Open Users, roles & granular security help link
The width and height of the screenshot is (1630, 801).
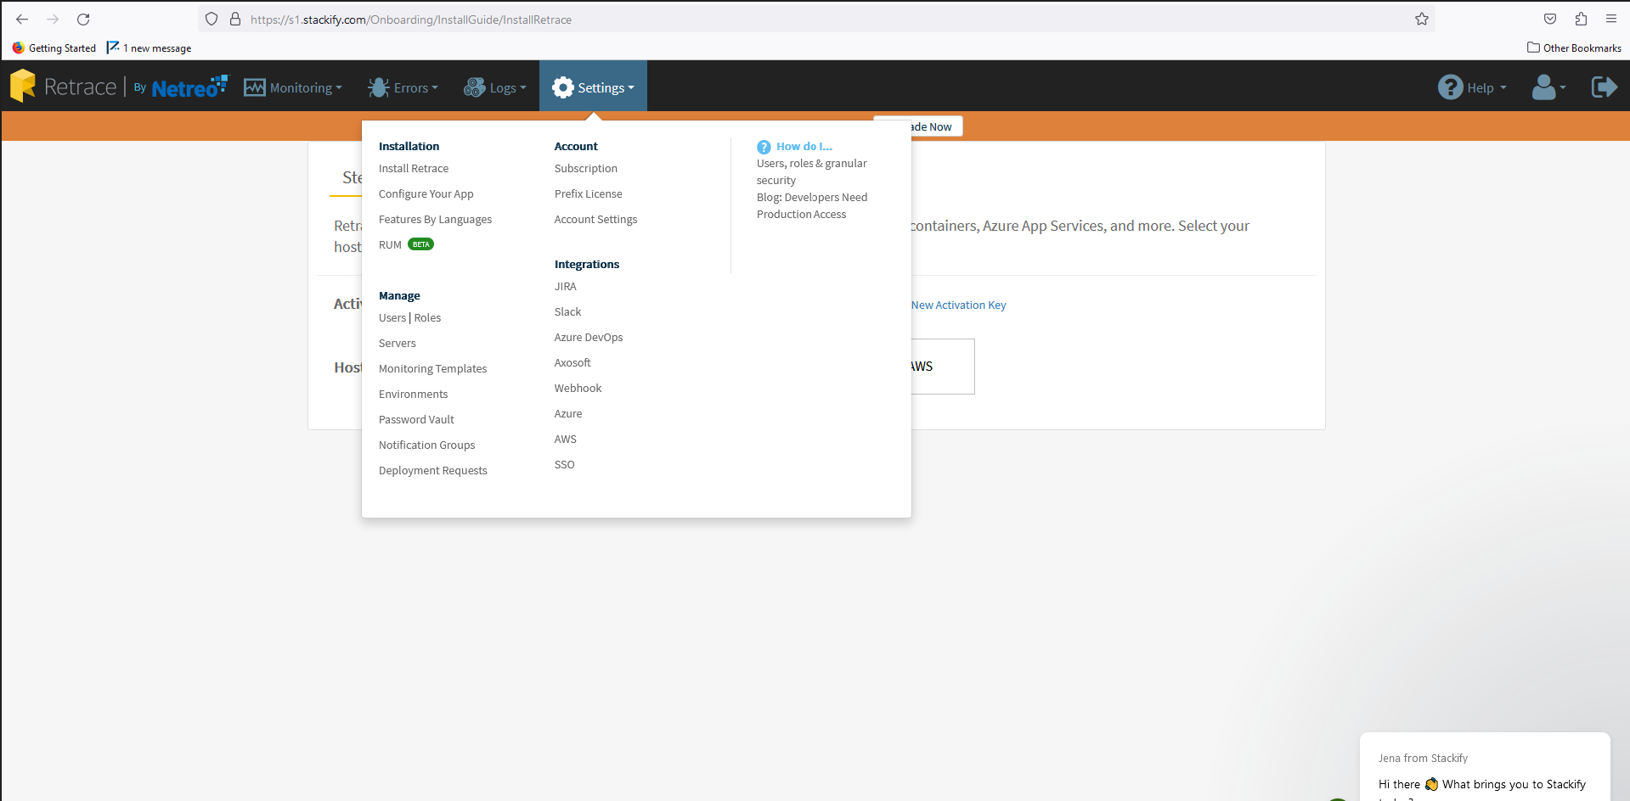point(812,172)
